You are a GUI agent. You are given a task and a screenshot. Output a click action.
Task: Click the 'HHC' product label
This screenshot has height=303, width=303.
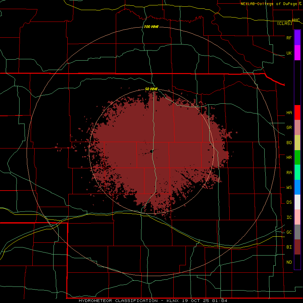point(296,20)
